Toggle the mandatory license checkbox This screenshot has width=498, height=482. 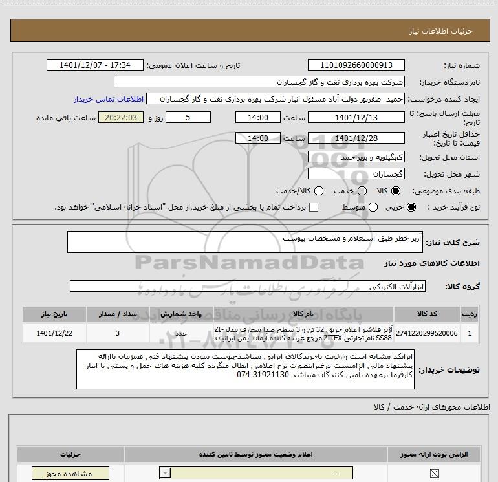(x=434, y=474)
